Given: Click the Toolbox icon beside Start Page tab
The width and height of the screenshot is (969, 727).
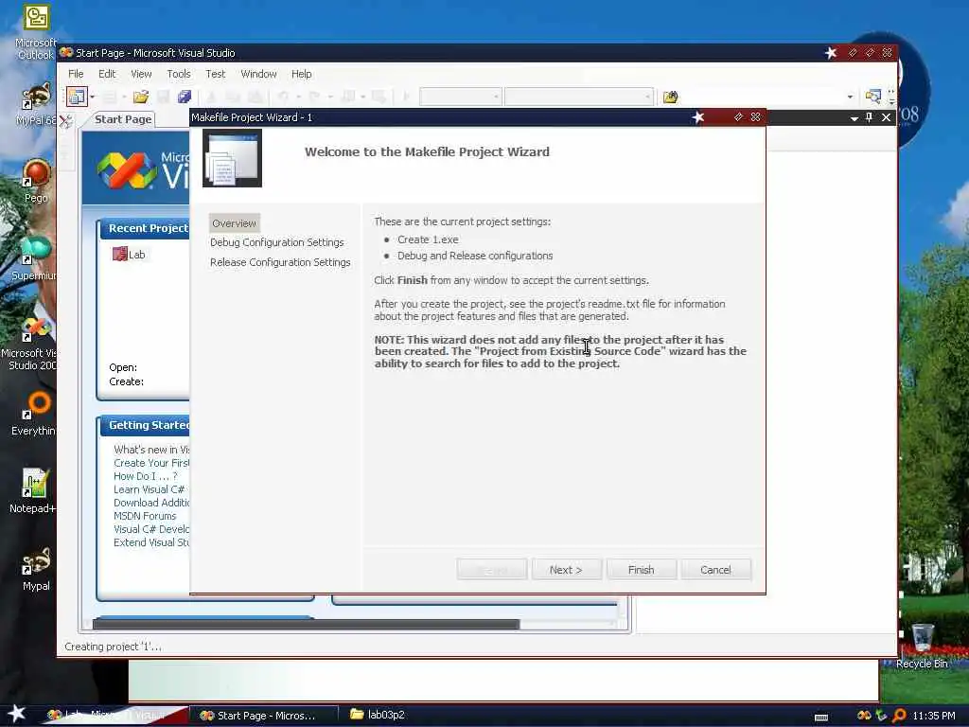Looking at the screenshot, I should 65,120.
